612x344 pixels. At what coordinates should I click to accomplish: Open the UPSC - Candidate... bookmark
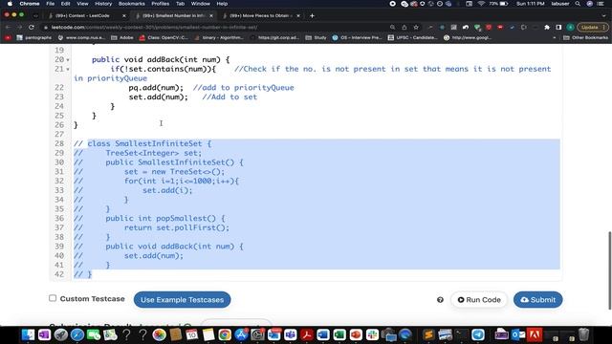pyautogui.click(x=413, y=38)
